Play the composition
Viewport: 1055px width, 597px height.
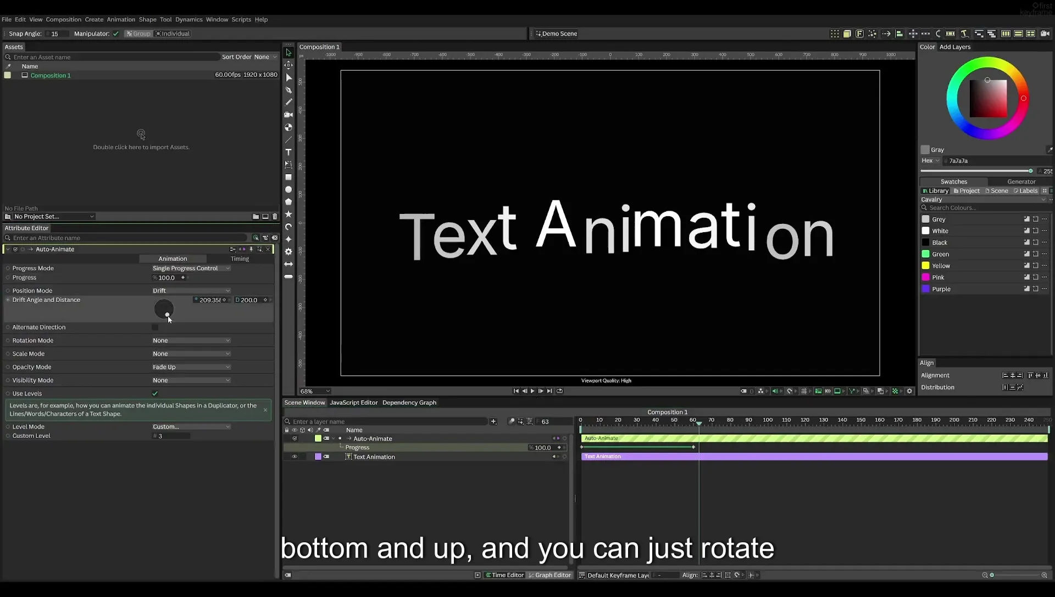click(532, 391)
